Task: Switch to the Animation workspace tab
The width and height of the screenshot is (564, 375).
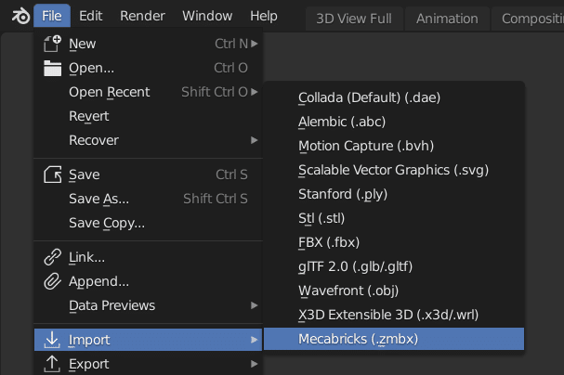Action: [447, 19]
